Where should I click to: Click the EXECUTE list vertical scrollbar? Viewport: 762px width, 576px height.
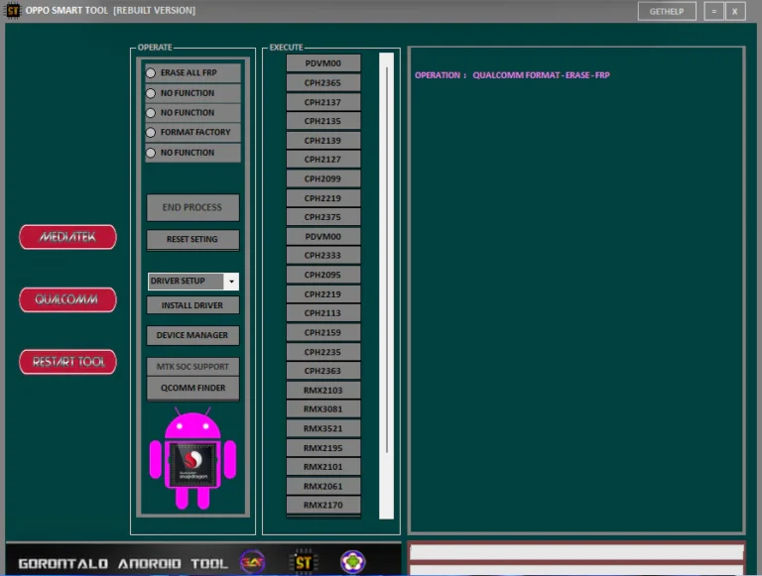coord(386,286)
